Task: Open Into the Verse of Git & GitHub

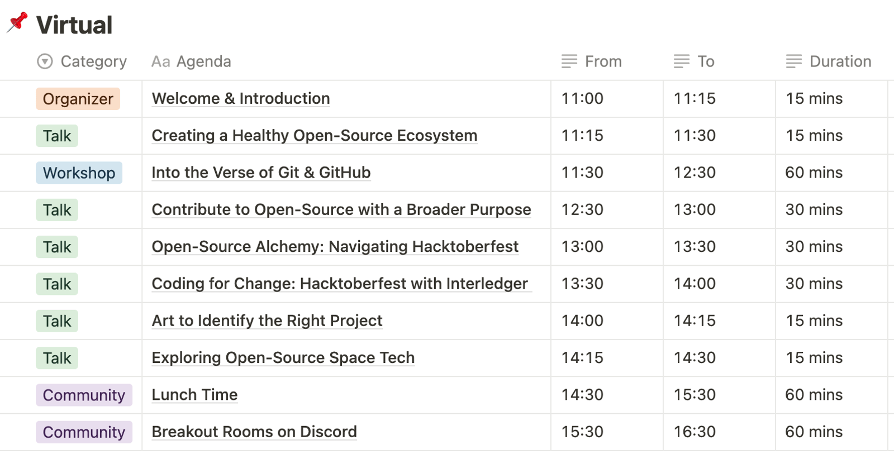Action: tap(261, 173)
